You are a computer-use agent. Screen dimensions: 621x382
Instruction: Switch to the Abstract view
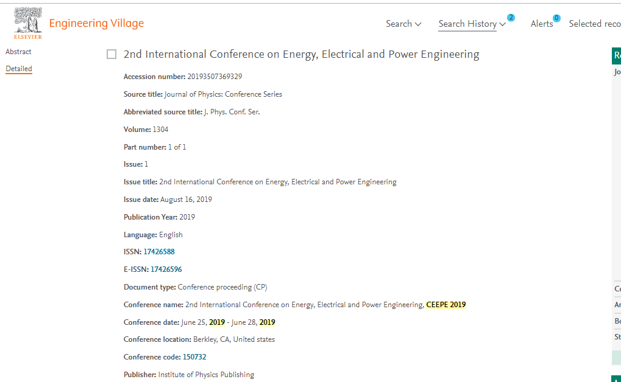[18, 52]
